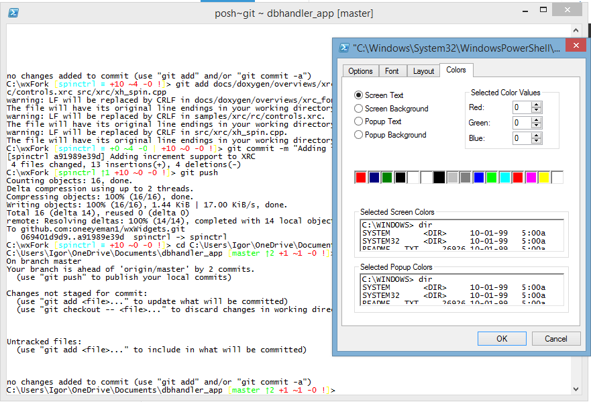Screen dimensions: 591x402
Task: Decrease the Blue color value
Action: 537,141
